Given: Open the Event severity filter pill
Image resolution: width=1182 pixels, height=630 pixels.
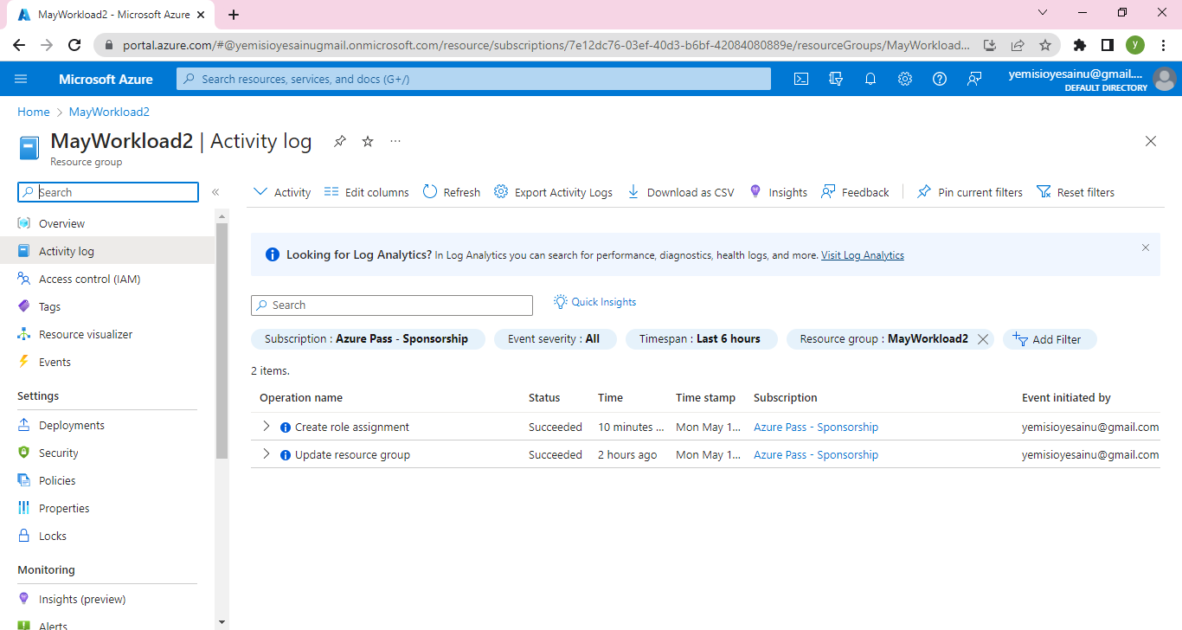Looking at the screenshot, I should point(554,339).
